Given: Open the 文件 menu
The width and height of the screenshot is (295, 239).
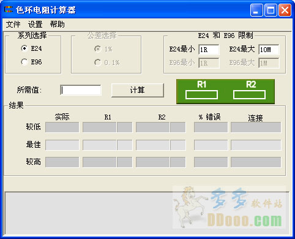Looking at the screenshot, I should [x=13, y=25].
